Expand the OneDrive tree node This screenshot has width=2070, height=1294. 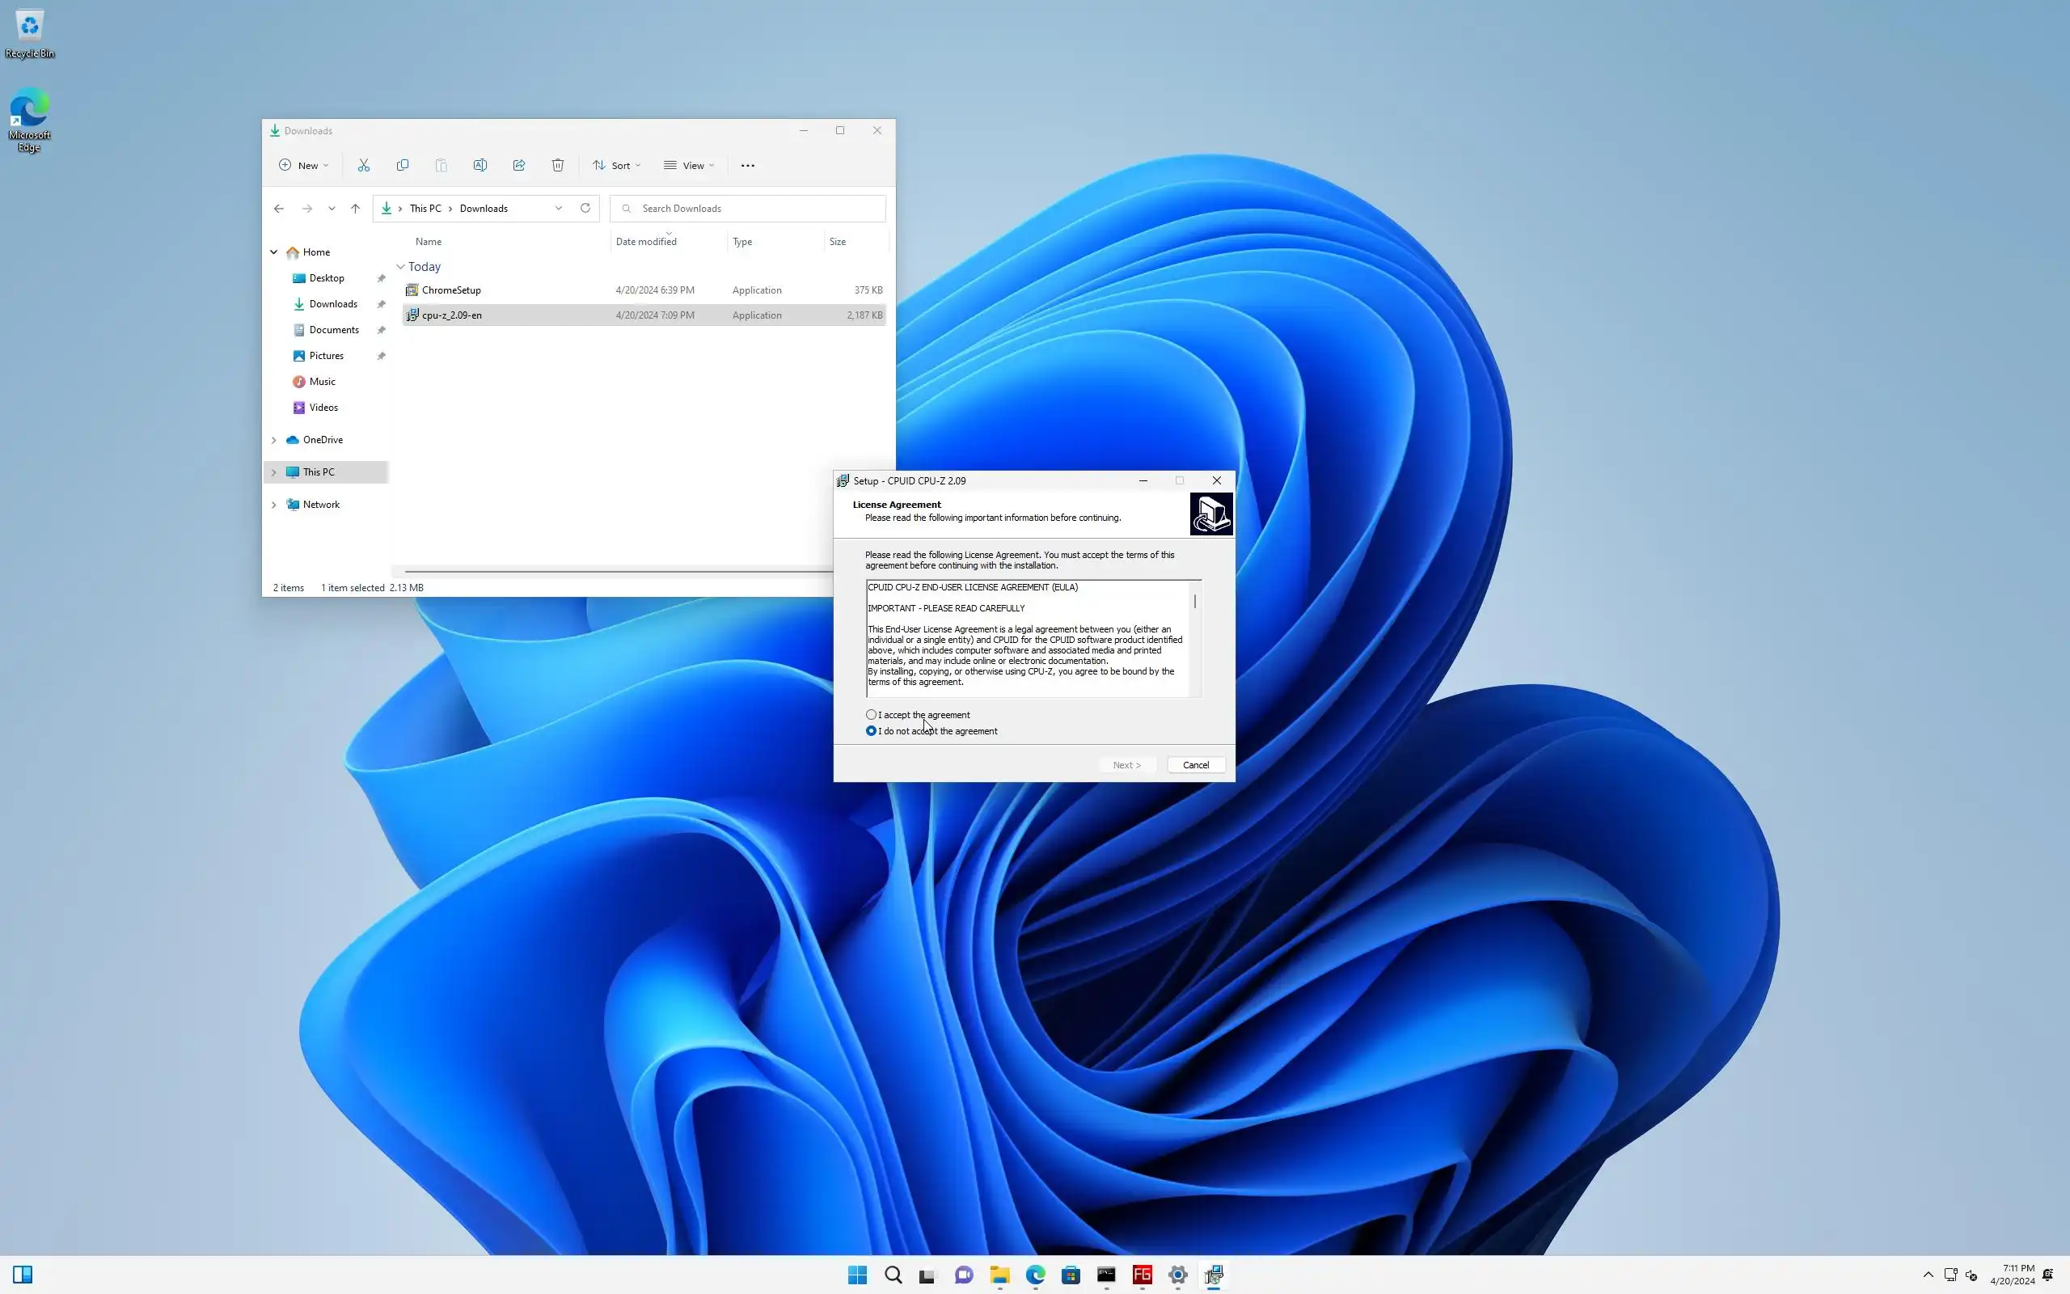[x=274, y=440]
